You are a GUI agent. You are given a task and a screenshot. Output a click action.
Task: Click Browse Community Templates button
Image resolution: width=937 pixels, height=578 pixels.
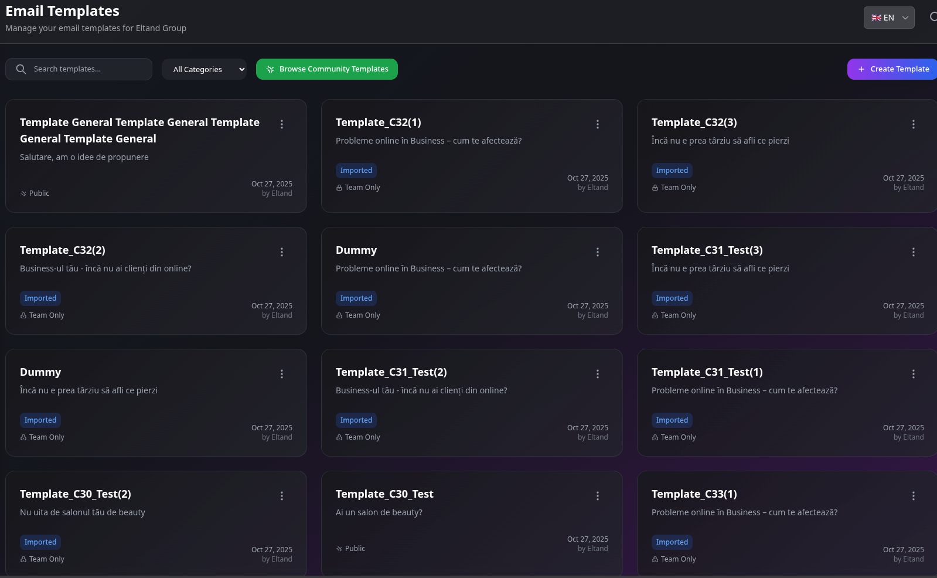326,69
